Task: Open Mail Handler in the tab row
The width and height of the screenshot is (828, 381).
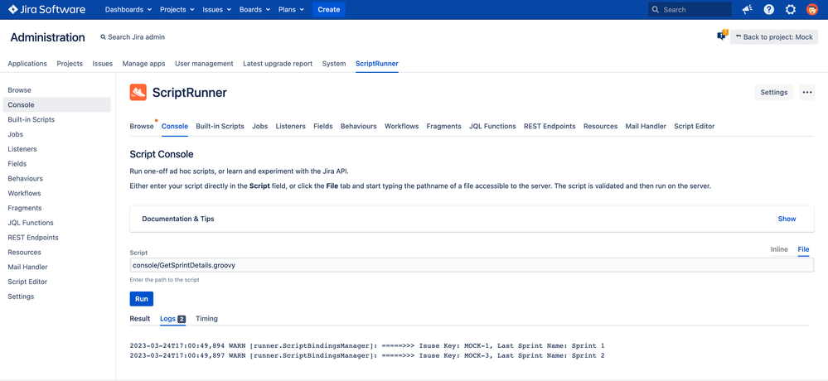Action: click(646, 126)
